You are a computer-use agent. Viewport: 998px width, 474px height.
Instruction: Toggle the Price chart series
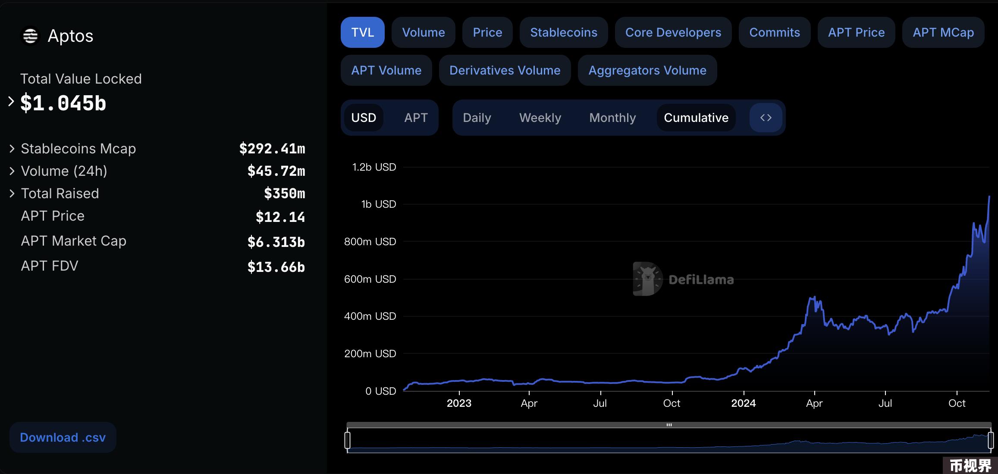click(487, 32)
